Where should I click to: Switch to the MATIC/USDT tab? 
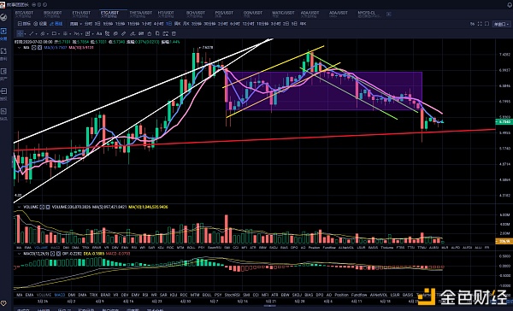(283, 14)
